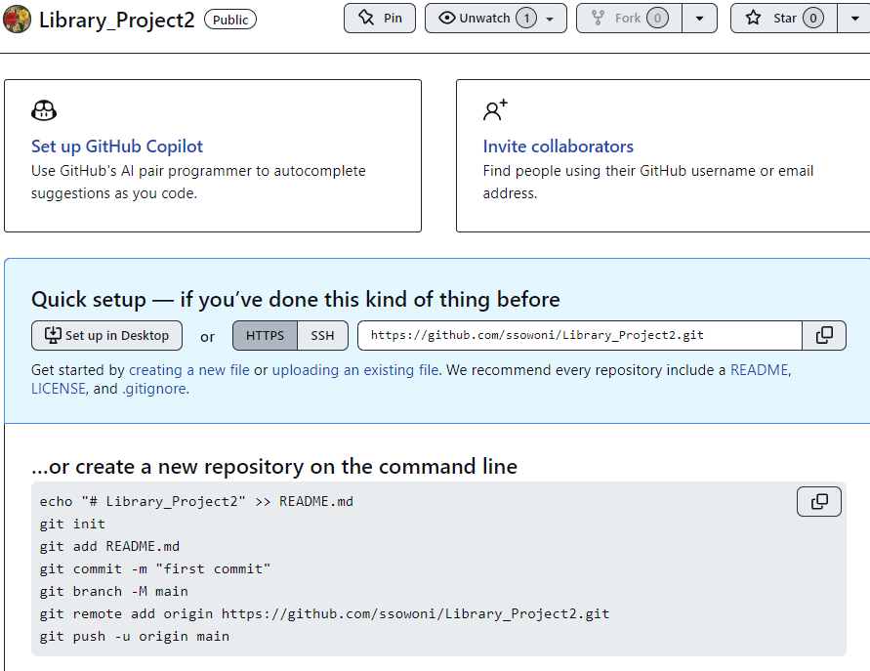Click the fork count 0 badge
The width and height of the screenshot is (870, 671).
pos(657,19)
